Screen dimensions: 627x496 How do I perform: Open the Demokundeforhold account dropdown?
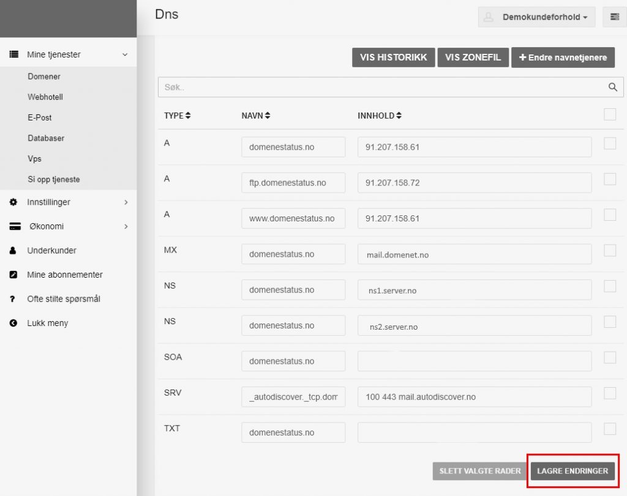click(536, 17)
